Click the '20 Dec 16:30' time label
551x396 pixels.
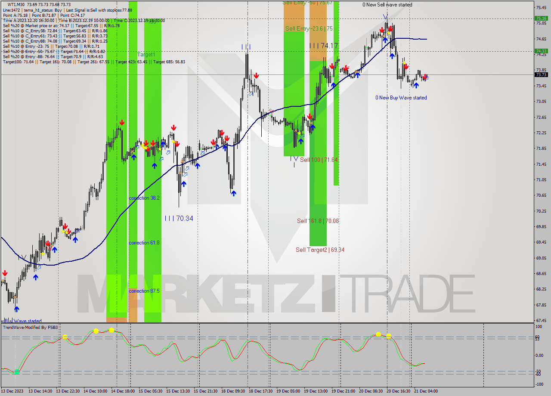[398, 391]
